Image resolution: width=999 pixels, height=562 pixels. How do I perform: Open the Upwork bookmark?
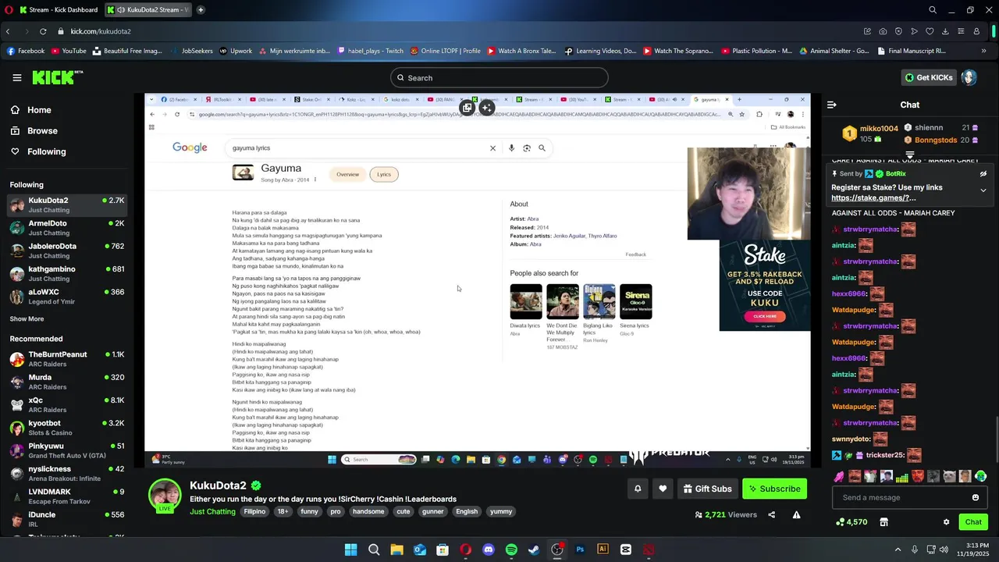point(236,51)
